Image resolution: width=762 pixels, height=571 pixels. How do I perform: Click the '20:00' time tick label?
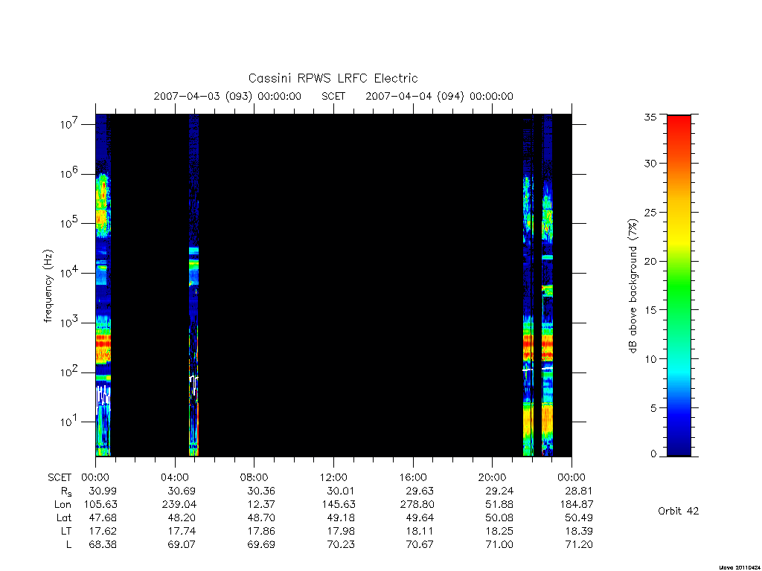pyautogui.click(x=493, y=478)
